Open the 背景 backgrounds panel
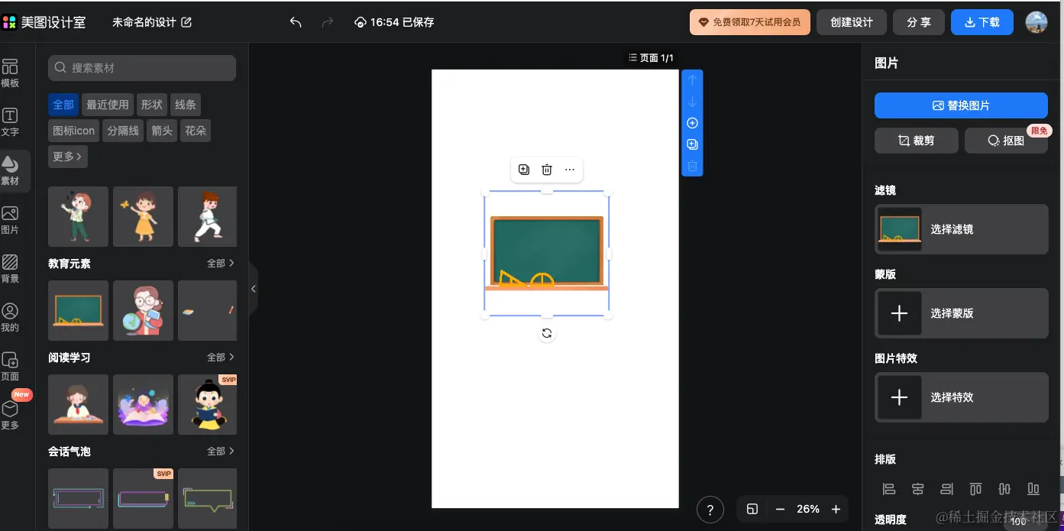 (11, 269)
